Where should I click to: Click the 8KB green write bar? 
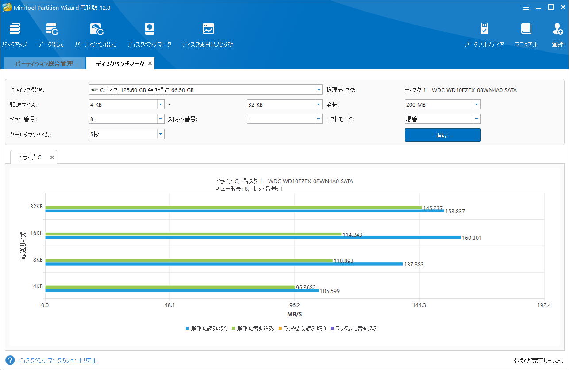(189, 261)
